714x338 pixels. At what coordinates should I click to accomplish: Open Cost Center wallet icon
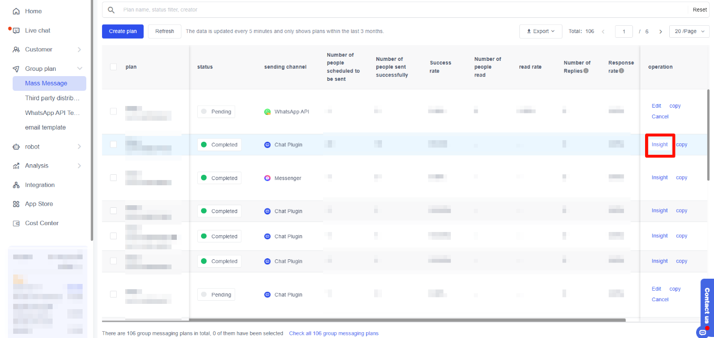coord(16,224)
